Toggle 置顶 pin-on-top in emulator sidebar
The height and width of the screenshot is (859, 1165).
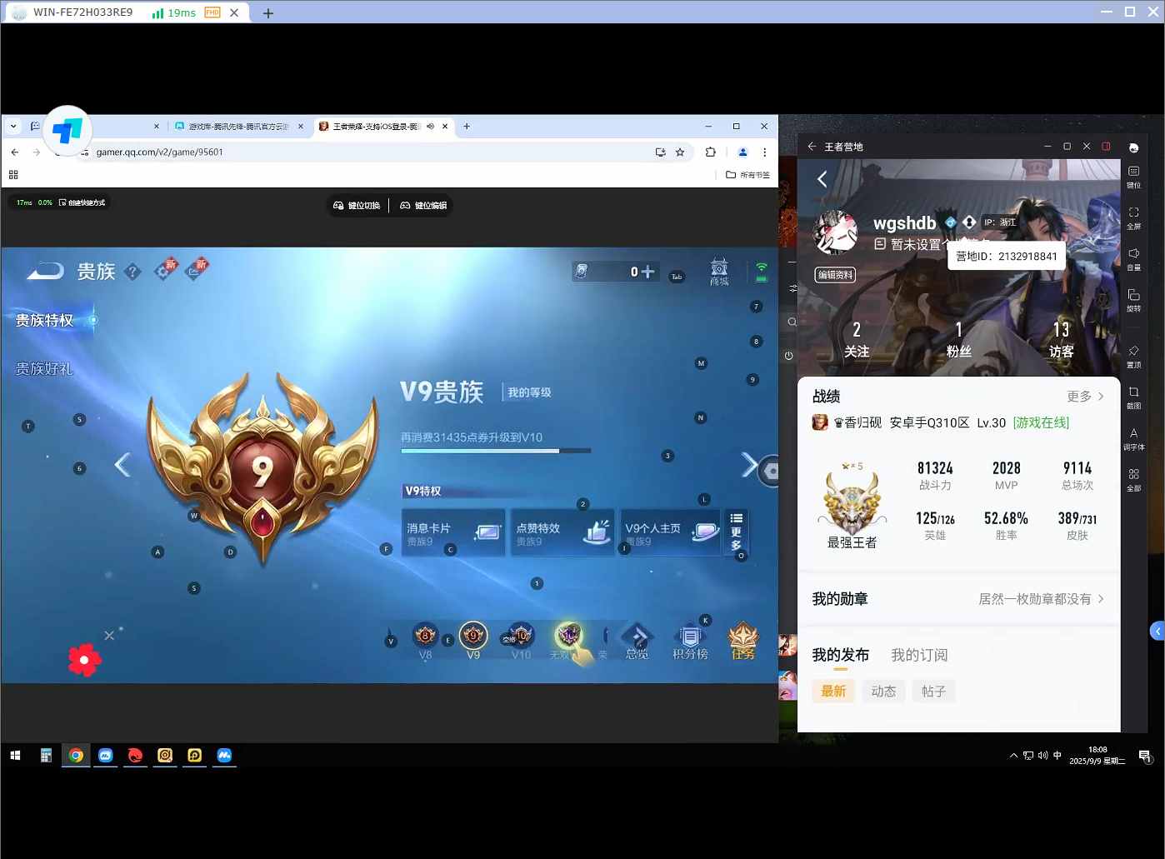[1133, 357]
